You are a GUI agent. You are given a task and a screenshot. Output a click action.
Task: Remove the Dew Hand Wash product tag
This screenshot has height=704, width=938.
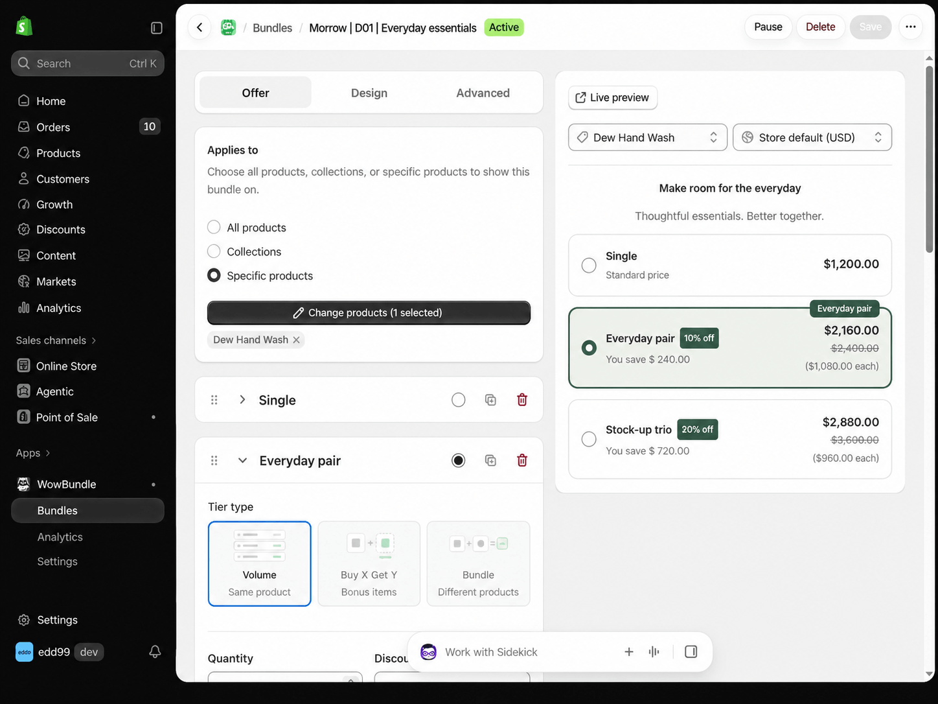click(x=296, y=340)
